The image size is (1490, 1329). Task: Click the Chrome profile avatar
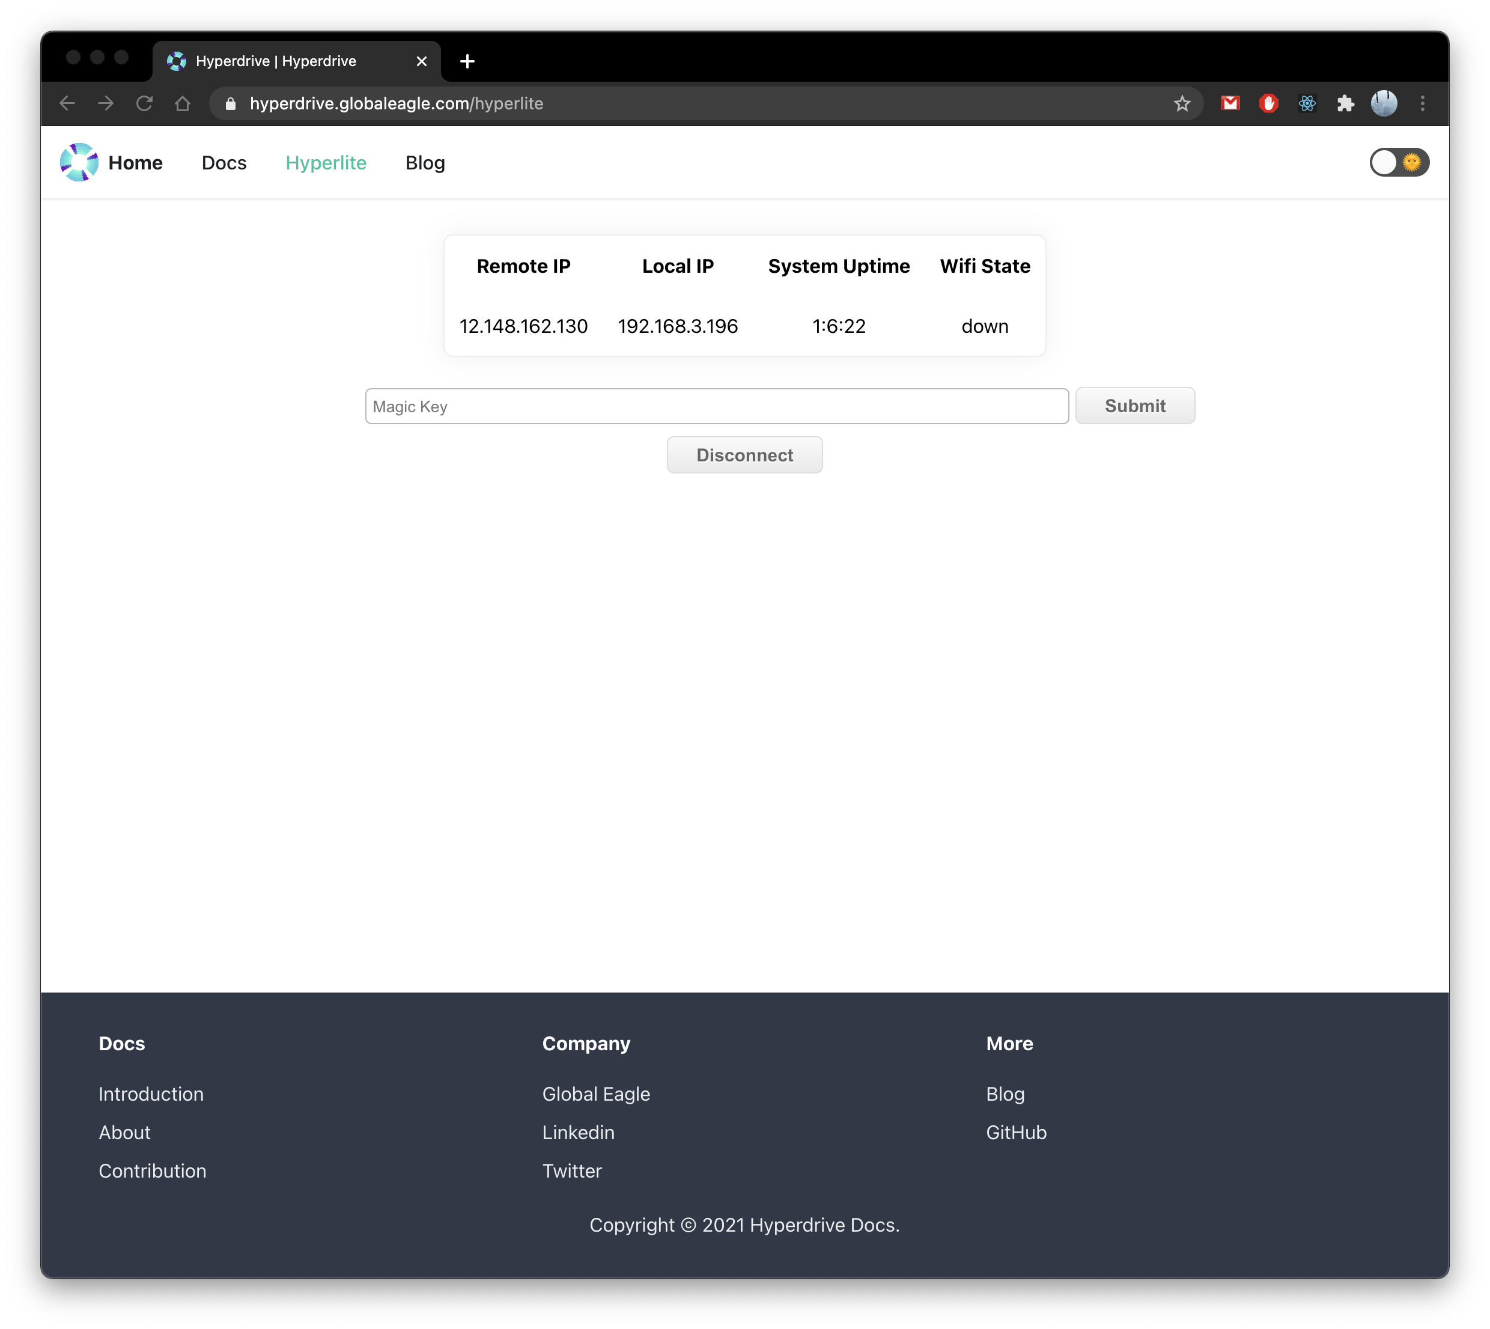[x=1384, y=104]
